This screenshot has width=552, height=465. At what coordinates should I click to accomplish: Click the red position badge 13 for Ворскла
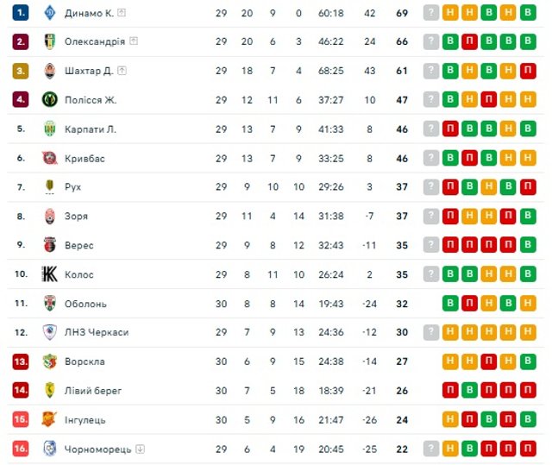pyautogui.click(x=21, y=361)
